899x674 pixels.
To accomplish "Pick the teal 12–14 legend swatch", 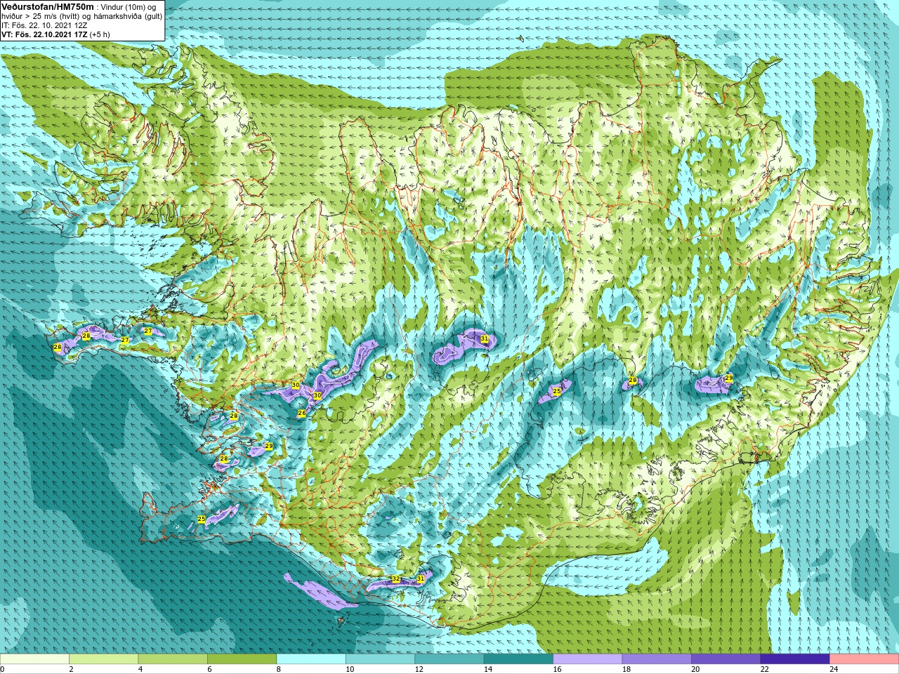I will pos(449,659).
